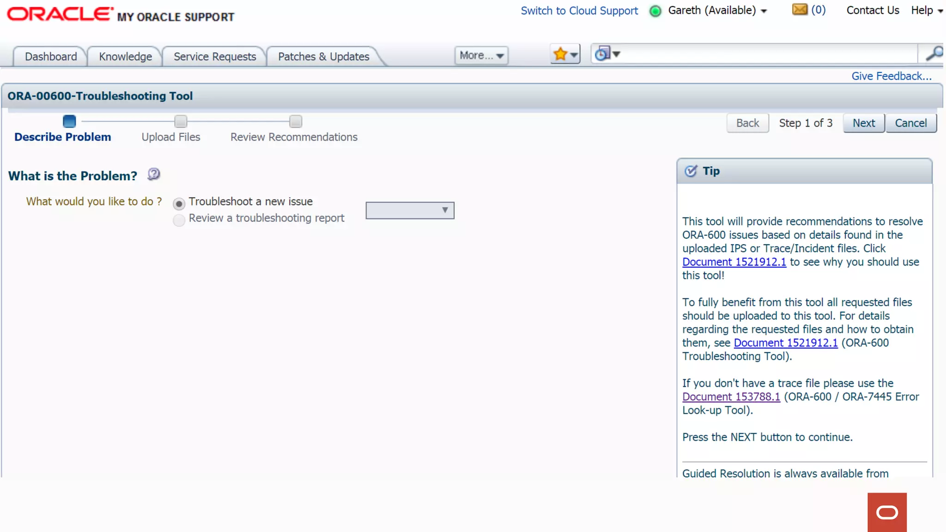The height and width of the screenshot is (532, 946).
Task: Open the messages envelope icon
Action: [800, 10]
